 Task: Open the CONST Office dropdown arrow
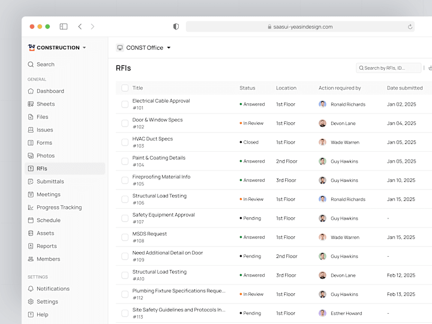point(169,47)
